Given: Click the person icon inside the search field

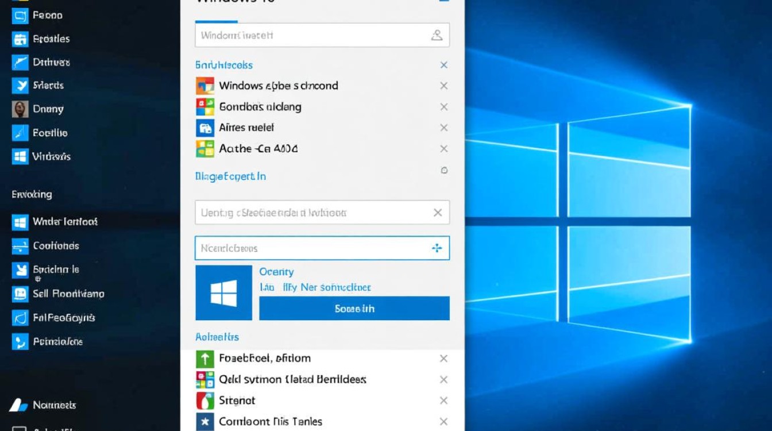Looking at the screenshot, I should tap(437, 34).
